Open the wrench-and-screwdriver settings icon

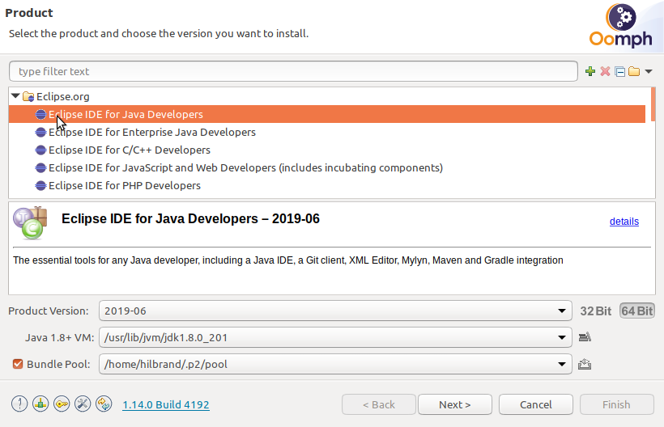click(x=83, y=404)
